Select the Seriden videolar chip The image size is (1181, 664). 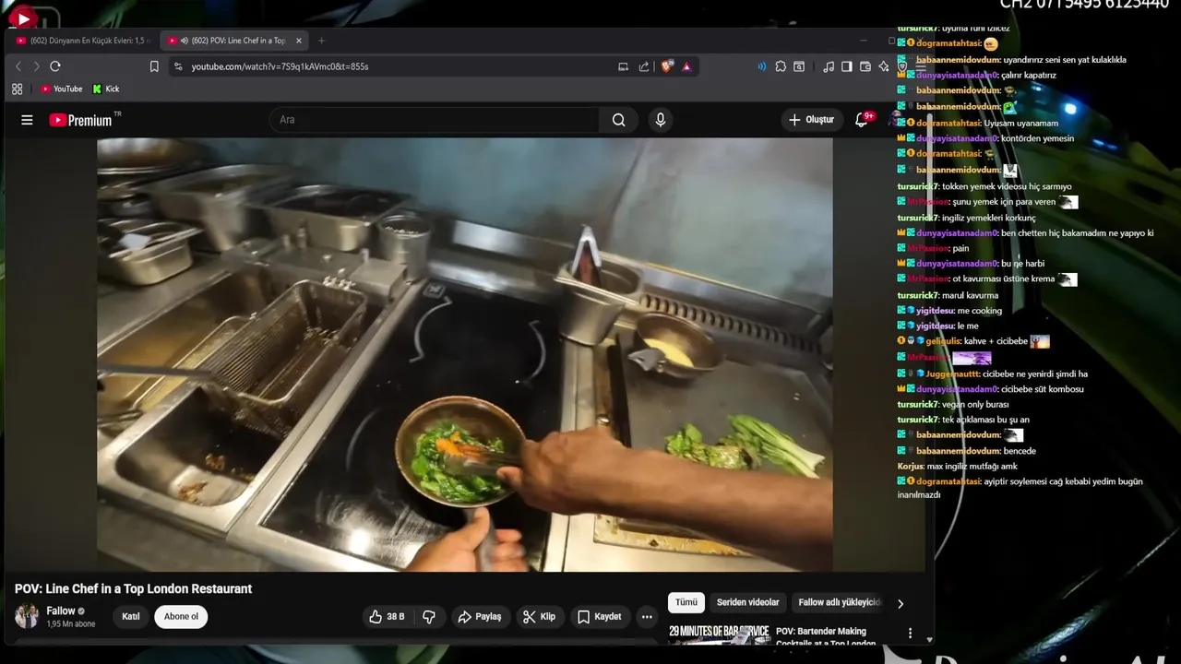coord(748,602)
